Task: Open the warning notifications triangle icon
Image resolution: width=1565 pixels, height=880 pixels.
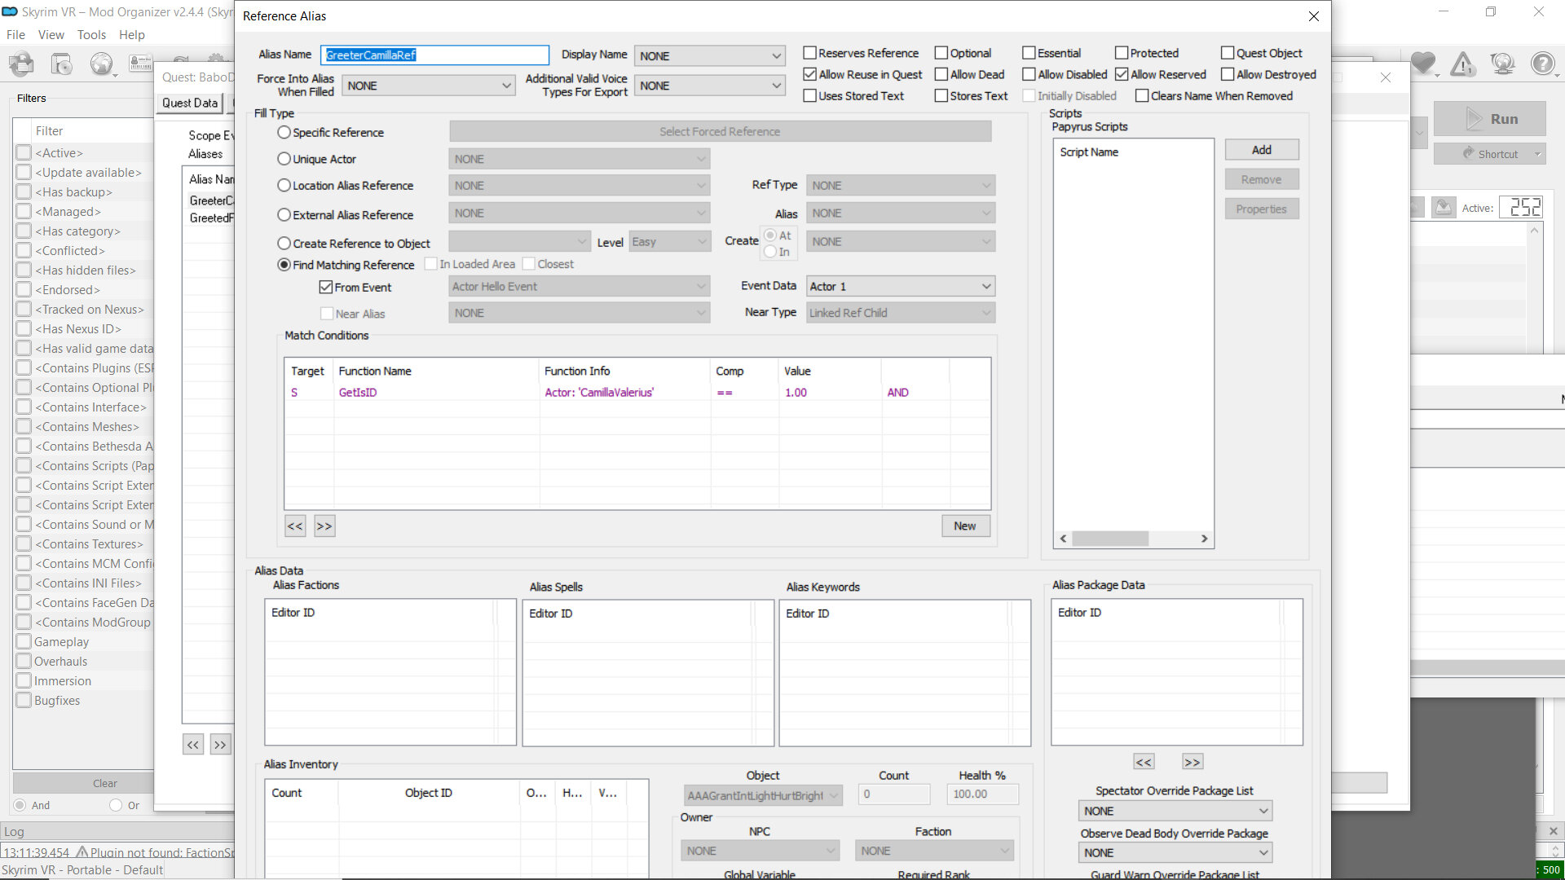Action: (x=1463, y=64)
